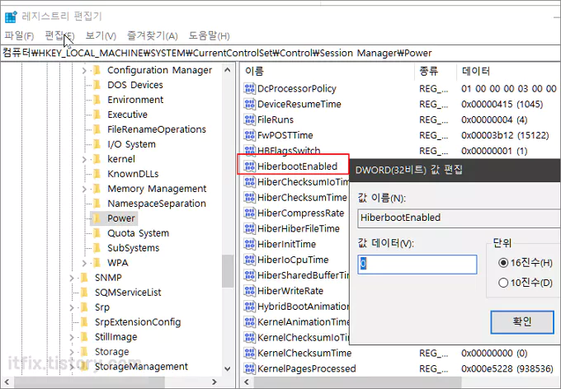Select the 16진수(H) hexadecimal radio button
The width and height of the screenshot is (561, 389).
[x=503, y=263]
